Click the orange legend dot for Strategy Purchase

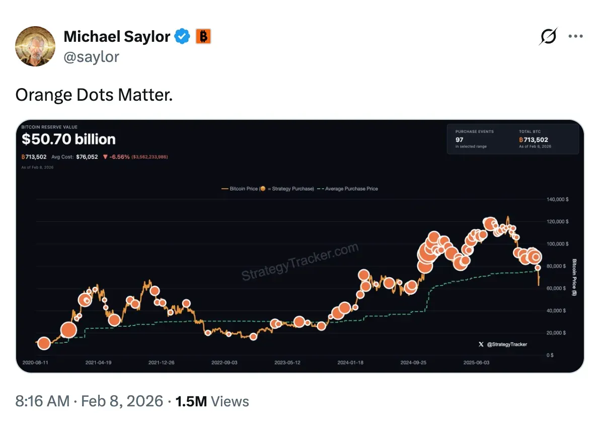click(x=263, y=189)
